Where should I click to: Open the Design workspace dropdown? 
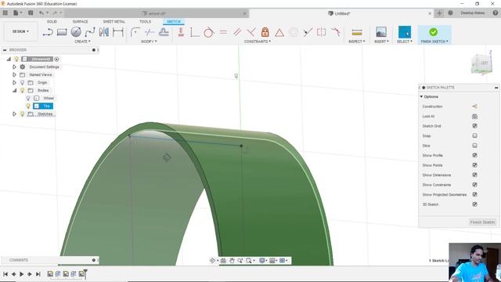[21, 31]
